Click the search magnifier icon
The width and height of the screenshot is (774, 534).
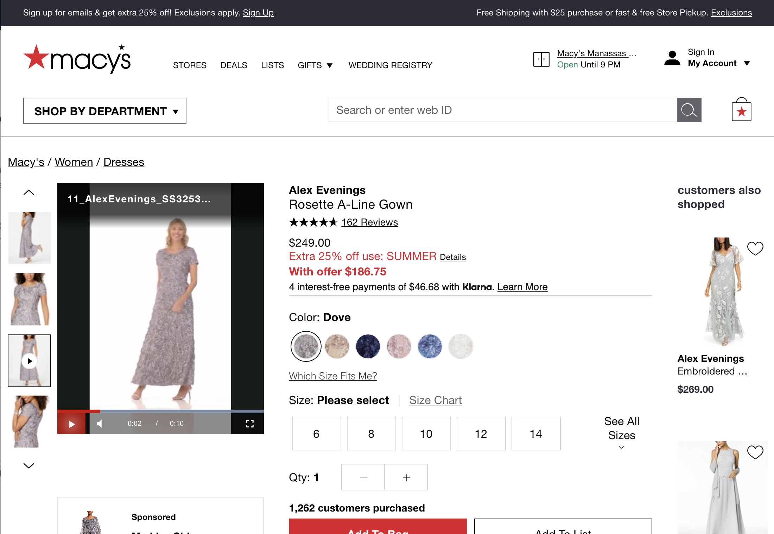coord(689,110)
